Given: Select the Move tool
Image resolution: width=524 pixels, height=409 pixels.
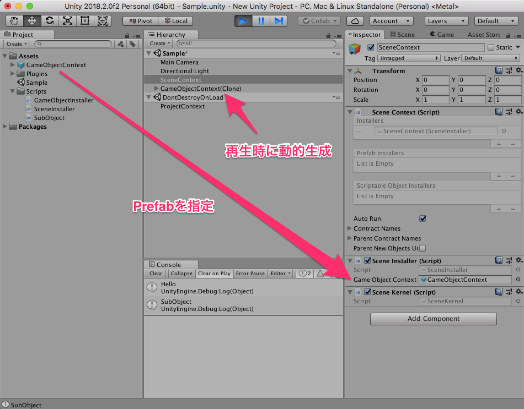Looking at the screenshot, I should pos(32,21).
